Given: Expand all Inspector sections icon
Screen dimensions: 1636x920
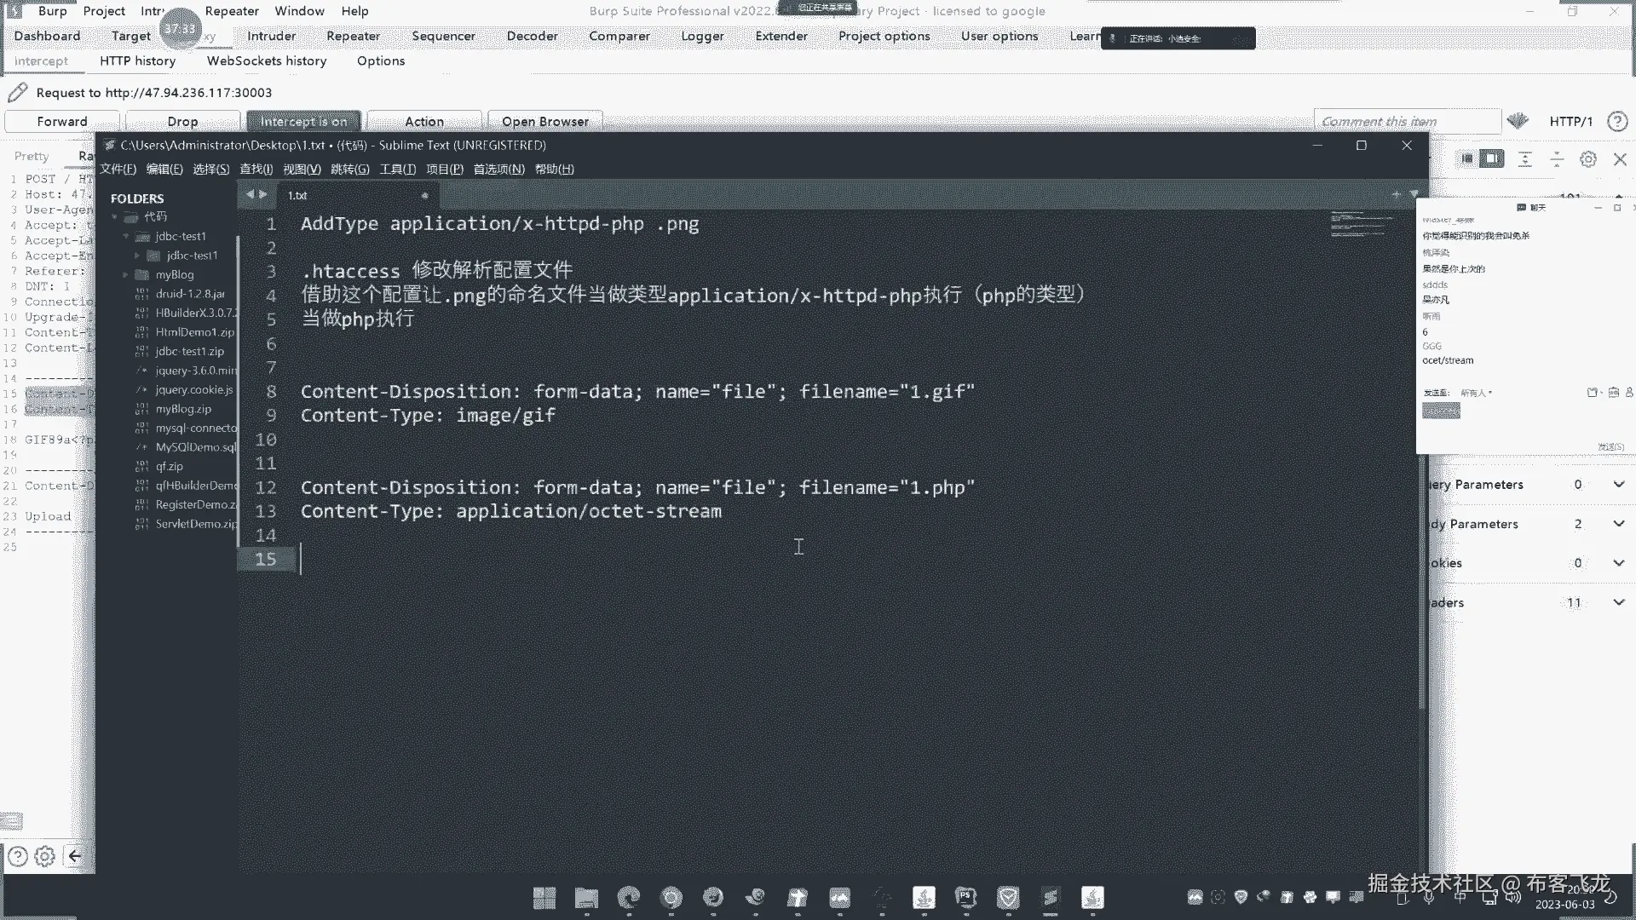Looking at the screenshot, I should pos(1524,159).
